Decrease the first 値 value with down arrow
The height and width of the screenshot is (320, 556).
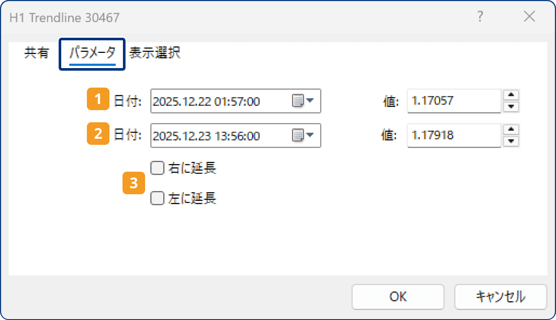(511, 107)
